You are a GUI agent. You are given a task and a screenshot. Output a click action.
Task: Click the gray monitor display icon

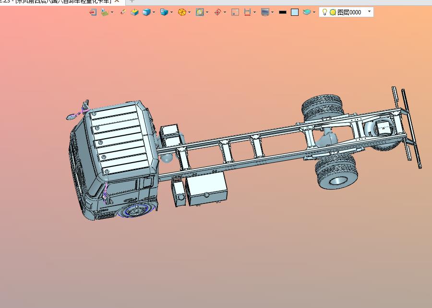click(265, 12)
